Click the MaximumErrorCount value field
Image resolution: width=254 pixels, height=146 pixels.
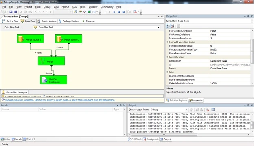[x=230, y=39]
